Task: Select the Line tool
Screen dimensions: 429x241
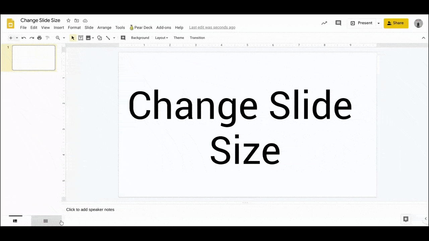Action: [108, 38]
